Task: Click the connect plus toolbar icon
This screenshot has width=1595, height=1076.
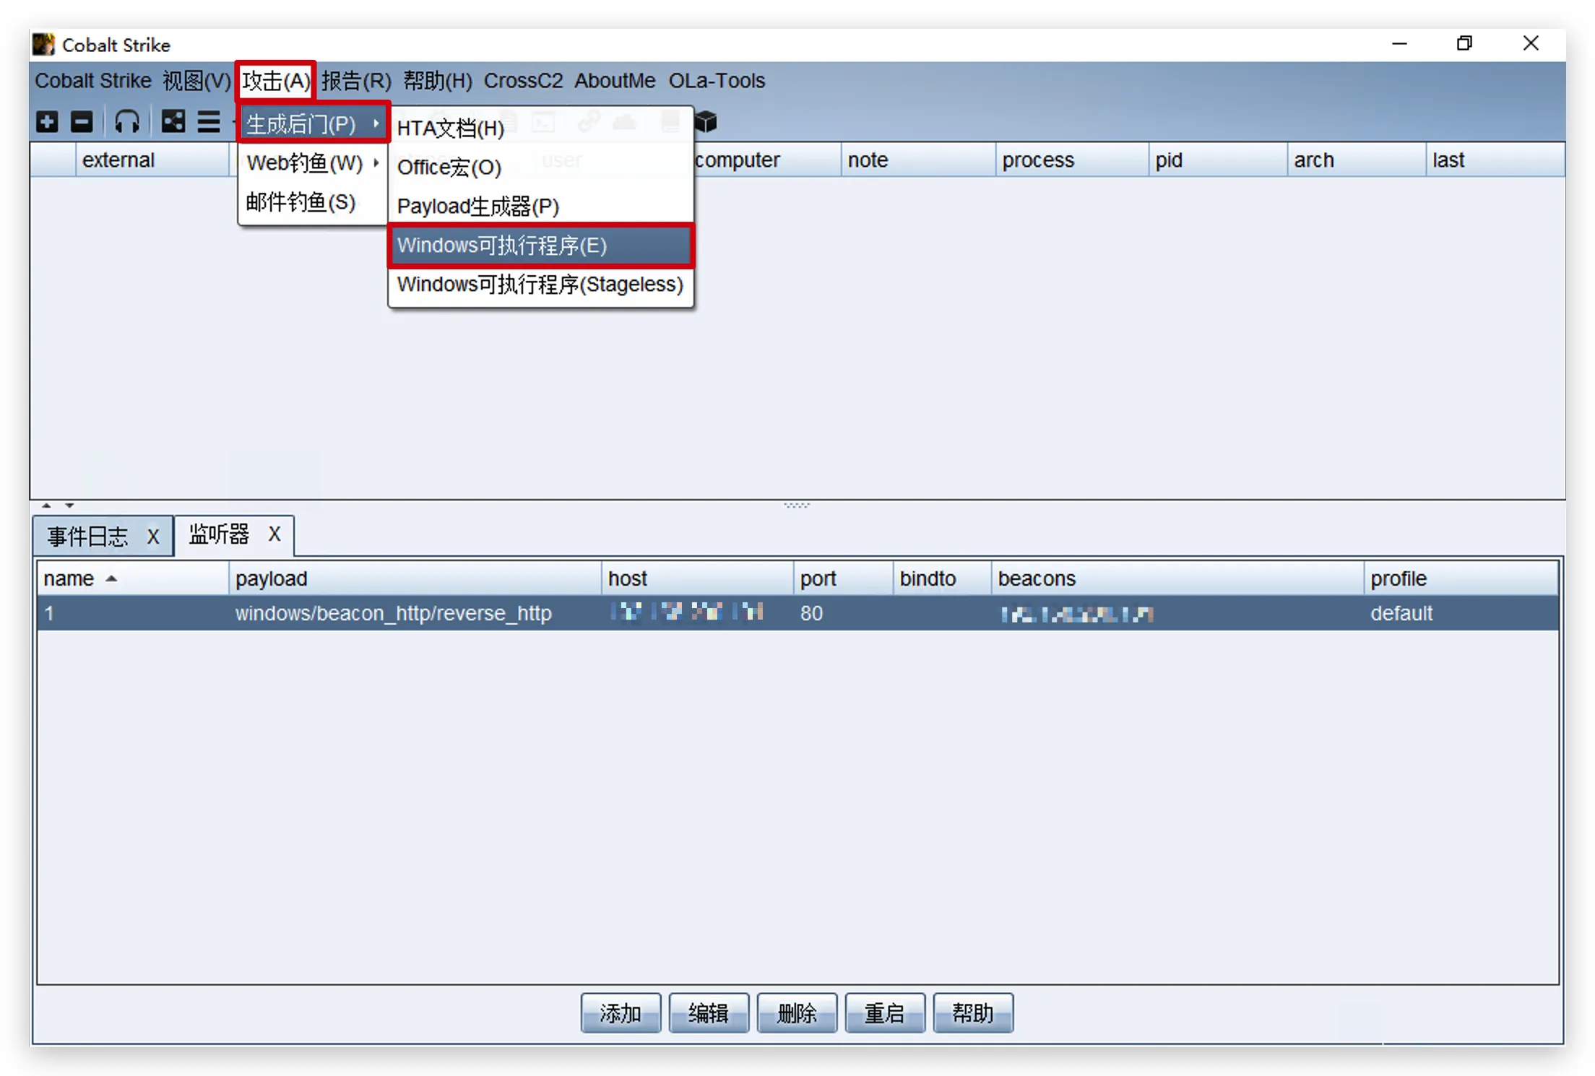Action: [x=47, y=121]
